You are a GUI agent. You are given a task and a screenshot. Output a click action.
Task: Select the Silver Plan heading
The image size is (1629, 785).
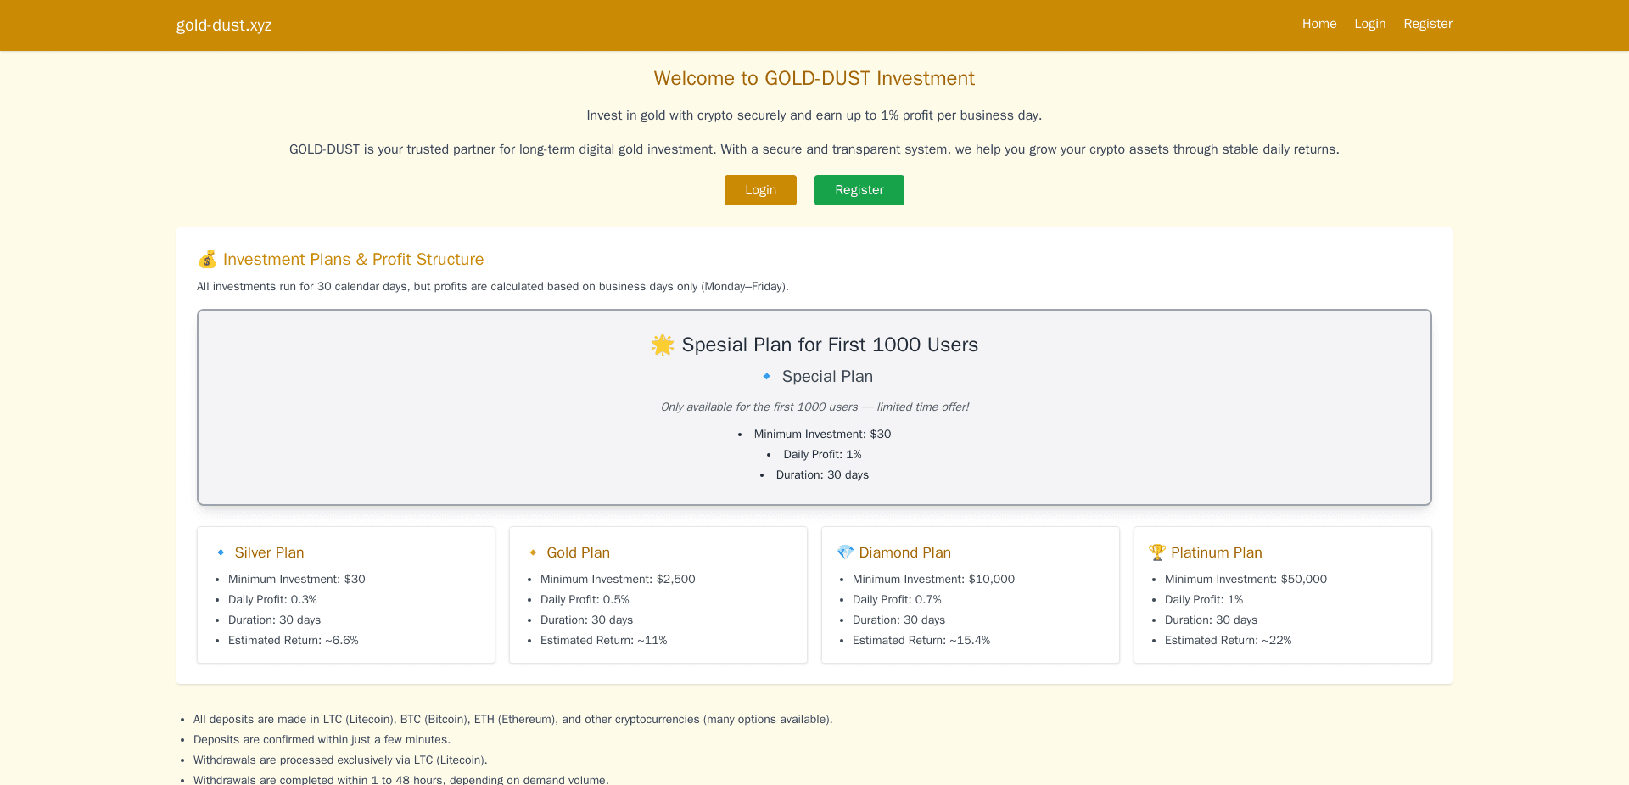269,553
